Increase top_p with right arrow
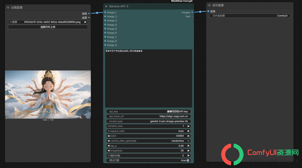Screen dimensions: 302x168 tap(189, 146)
